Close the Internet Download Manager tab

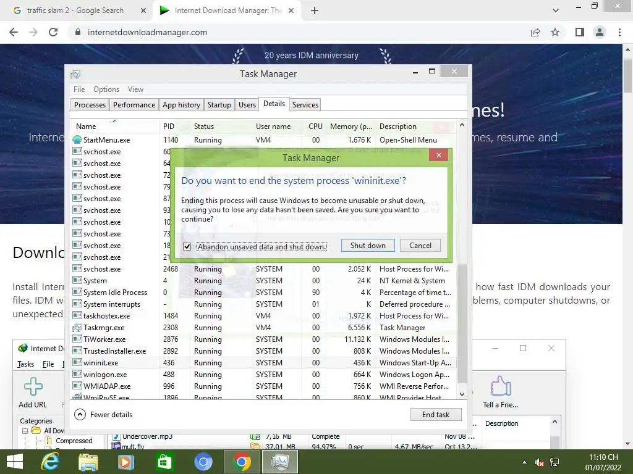(291, 10)
